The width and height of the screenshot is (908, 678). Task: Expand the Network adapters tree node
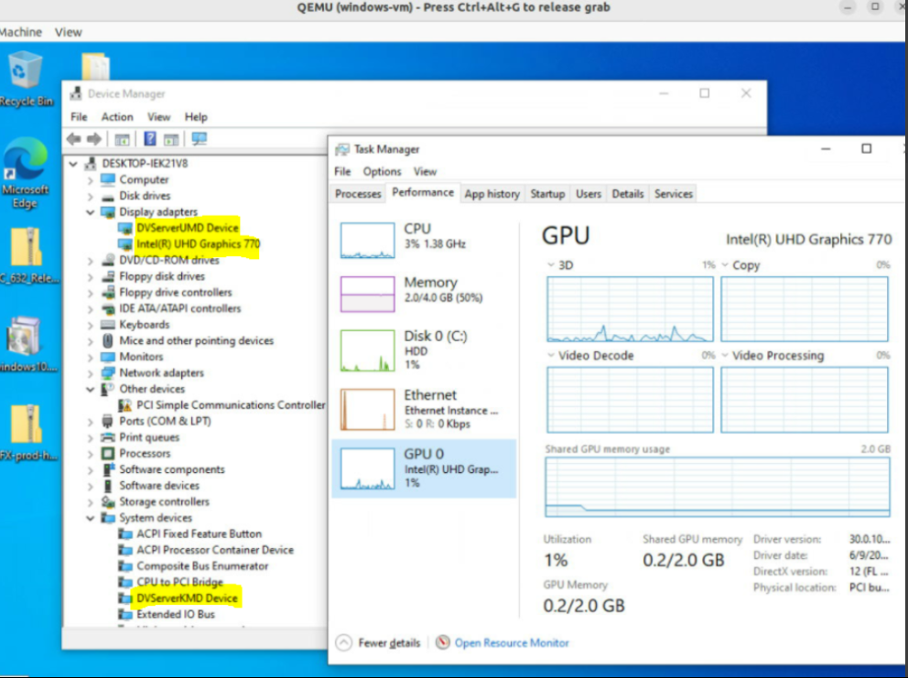[x=90, y=373]
